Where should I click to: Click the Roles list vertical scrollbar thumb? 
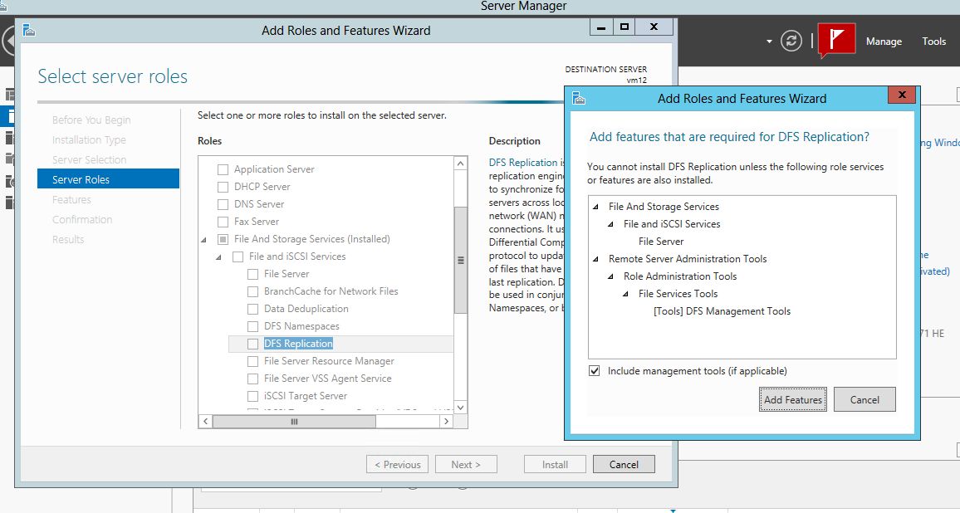[x=460, y=260]
